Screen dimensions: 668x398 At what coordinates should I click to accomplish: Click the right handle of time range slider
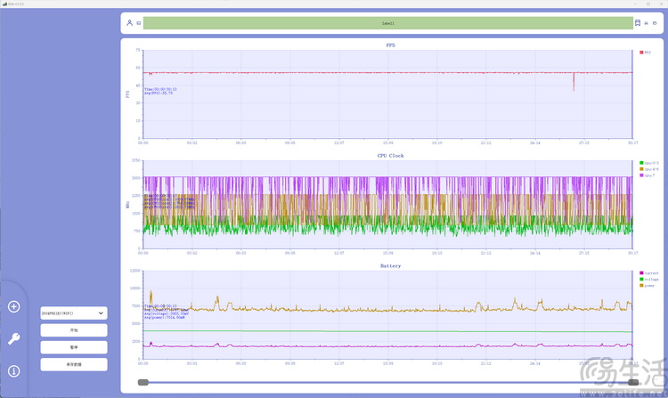coord(632,382)
